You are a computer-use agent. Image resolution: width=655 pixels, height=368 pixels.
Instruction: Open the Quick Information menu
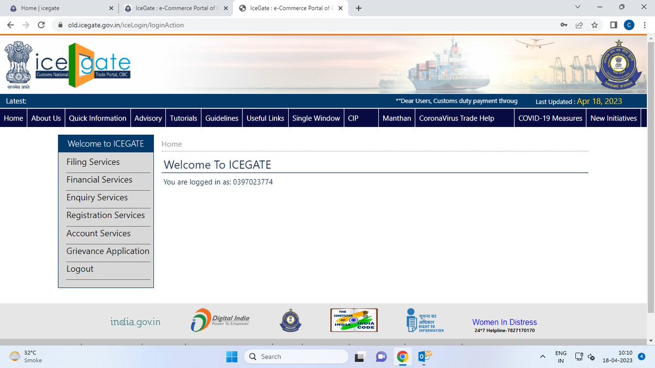pyautogui.click(x=98, y=118)
